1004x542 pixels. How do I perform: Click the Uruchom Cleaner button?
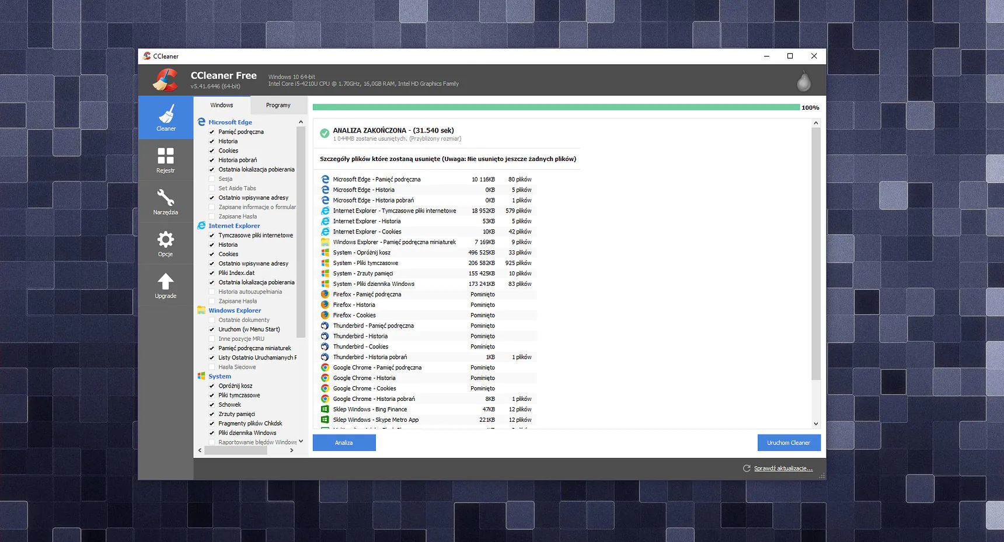[x=789, y=442]
